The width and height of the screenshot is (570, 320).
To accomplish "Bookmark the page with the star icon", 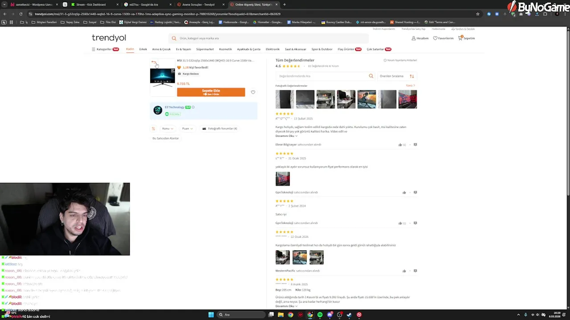I will pyautogui.click(x=478, y=14).
